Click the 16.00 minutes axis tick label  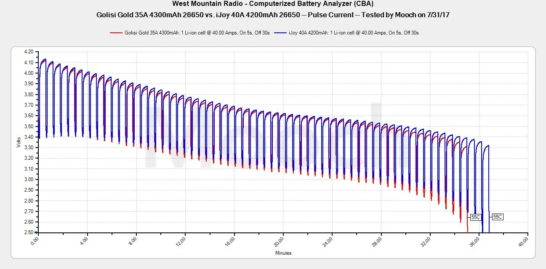click(229, 241)
